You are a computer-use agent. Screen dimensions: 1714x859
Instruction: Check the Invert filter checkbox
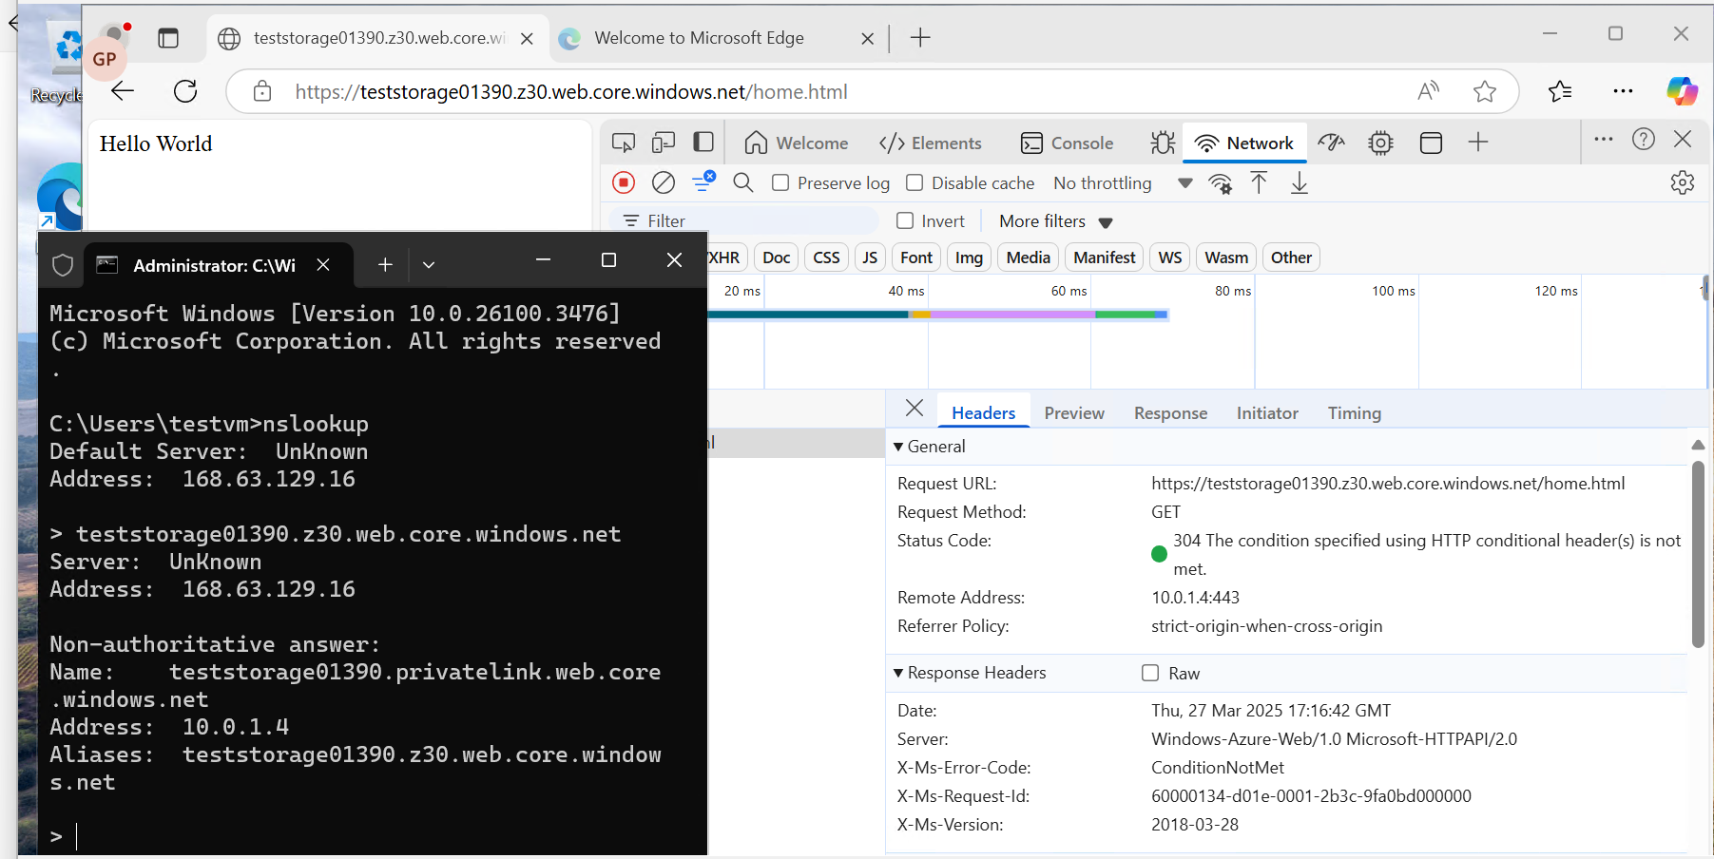(905, 220)
